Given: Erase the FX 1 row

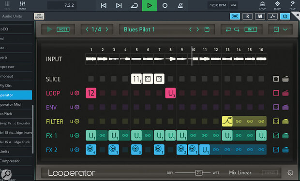Looking at the screenshot, I should click(285, 136).
